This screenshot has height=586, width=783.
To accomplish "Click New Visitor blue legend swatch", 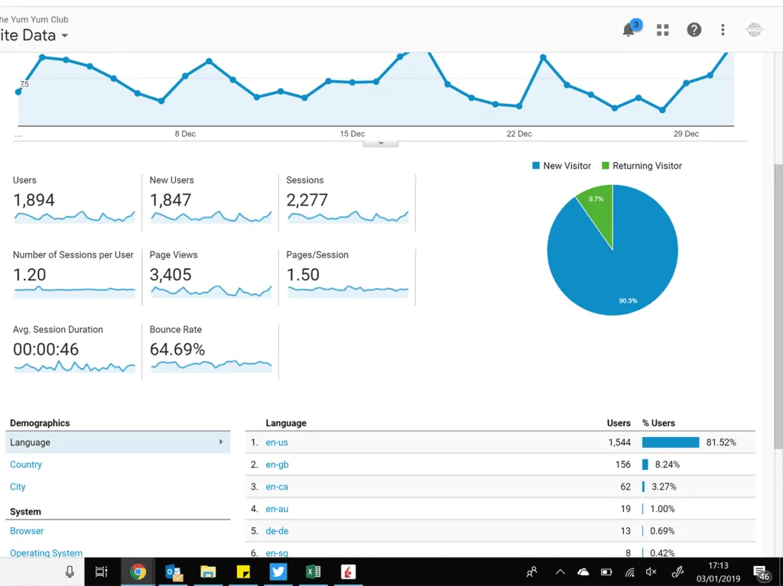I will point(536,166).
